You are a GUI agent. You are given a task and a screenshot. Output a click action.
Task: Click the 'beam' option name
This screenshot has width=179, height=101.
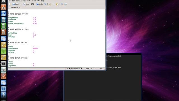tap(10, 35)
